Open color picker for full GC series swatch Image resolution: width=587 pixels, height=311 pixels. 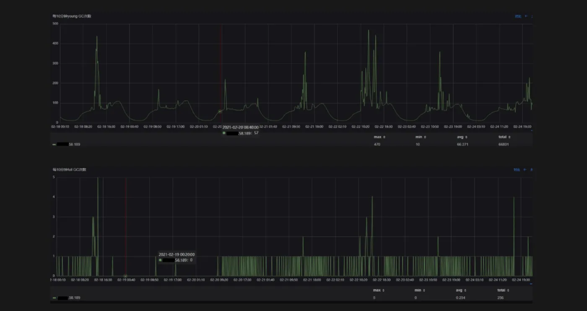coord(54,298)
